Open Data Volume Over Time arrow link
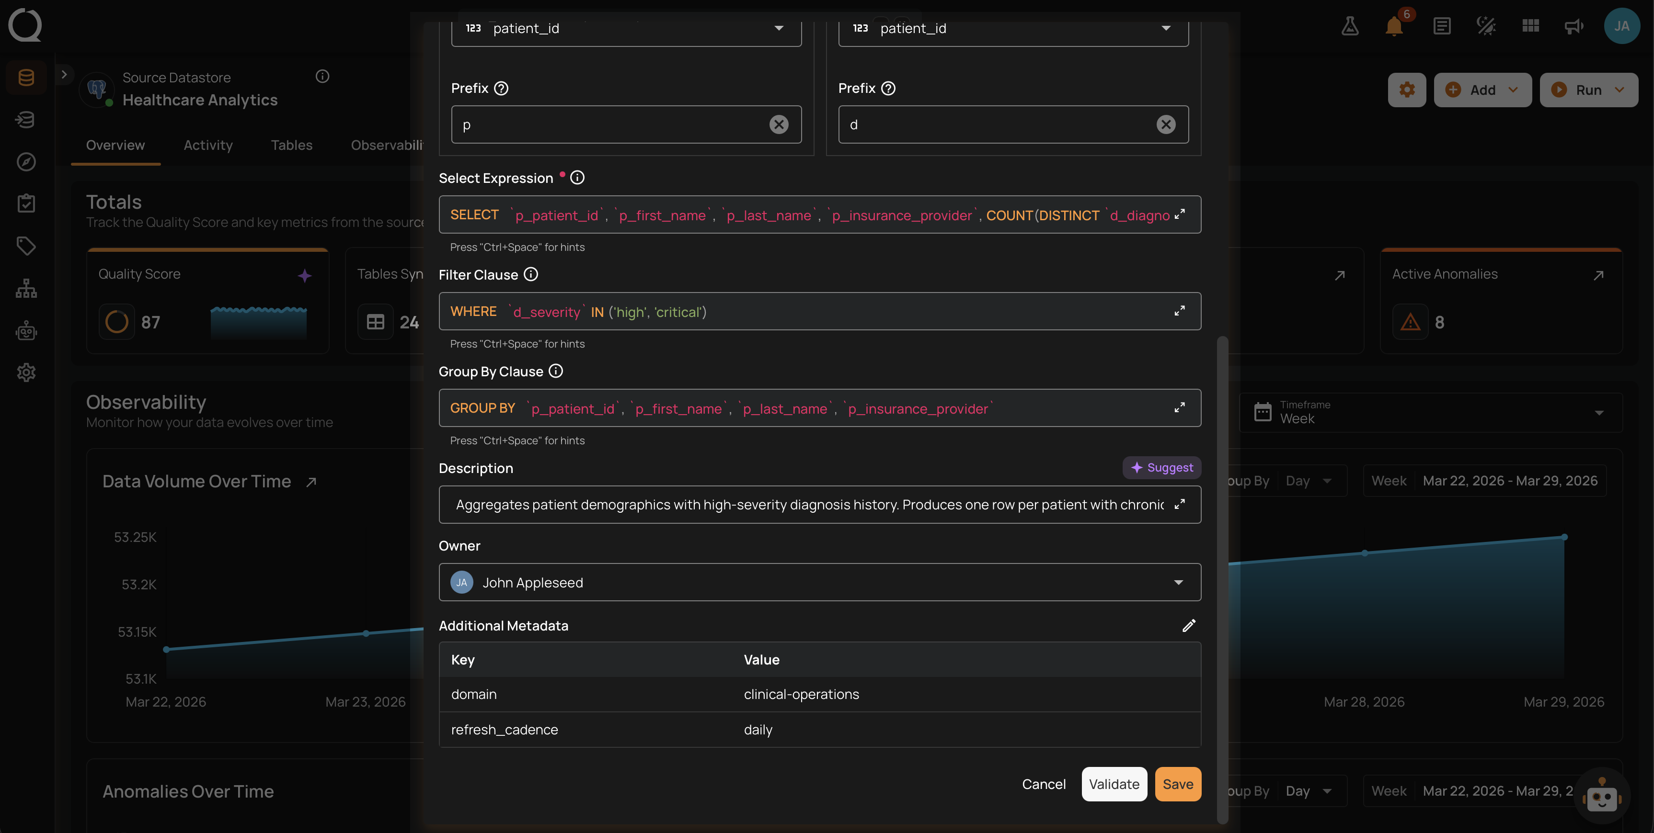This screenshot has width=1654, height=833. tap(311, 482)
